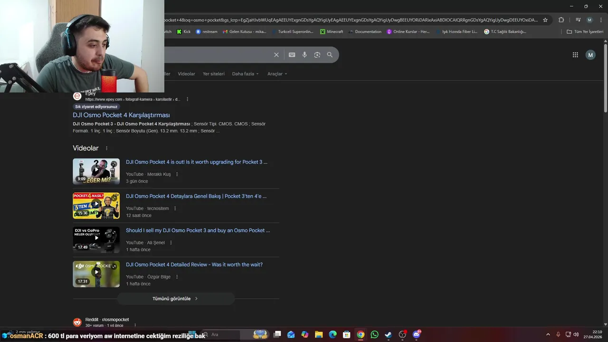Open the Turkcell Superonline bookmark
608x342 pixels.
pos(293,32)
